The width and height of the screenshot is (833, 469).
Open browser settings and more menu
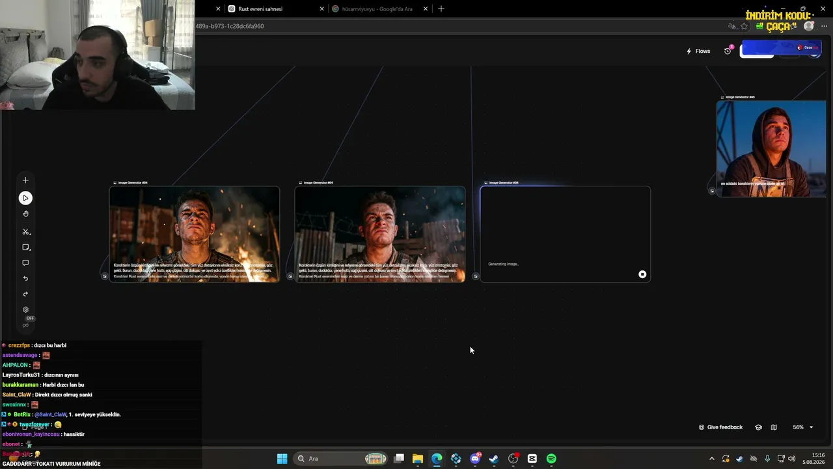coord(824,26)
